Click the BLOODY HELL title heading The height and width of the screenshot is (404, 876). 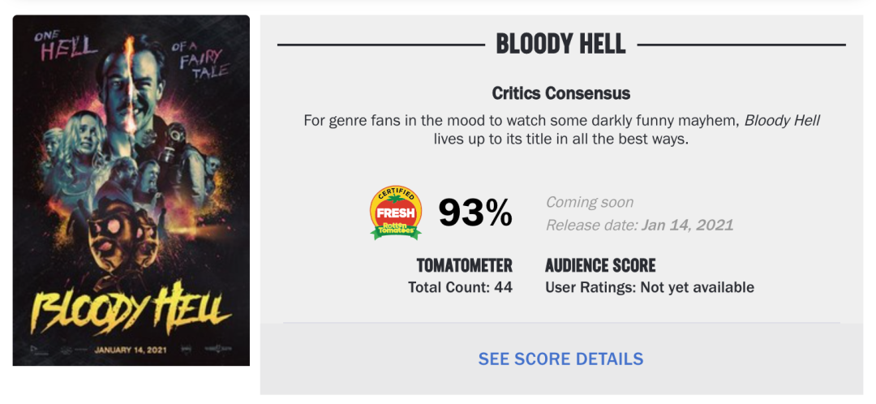pos(560,44)
